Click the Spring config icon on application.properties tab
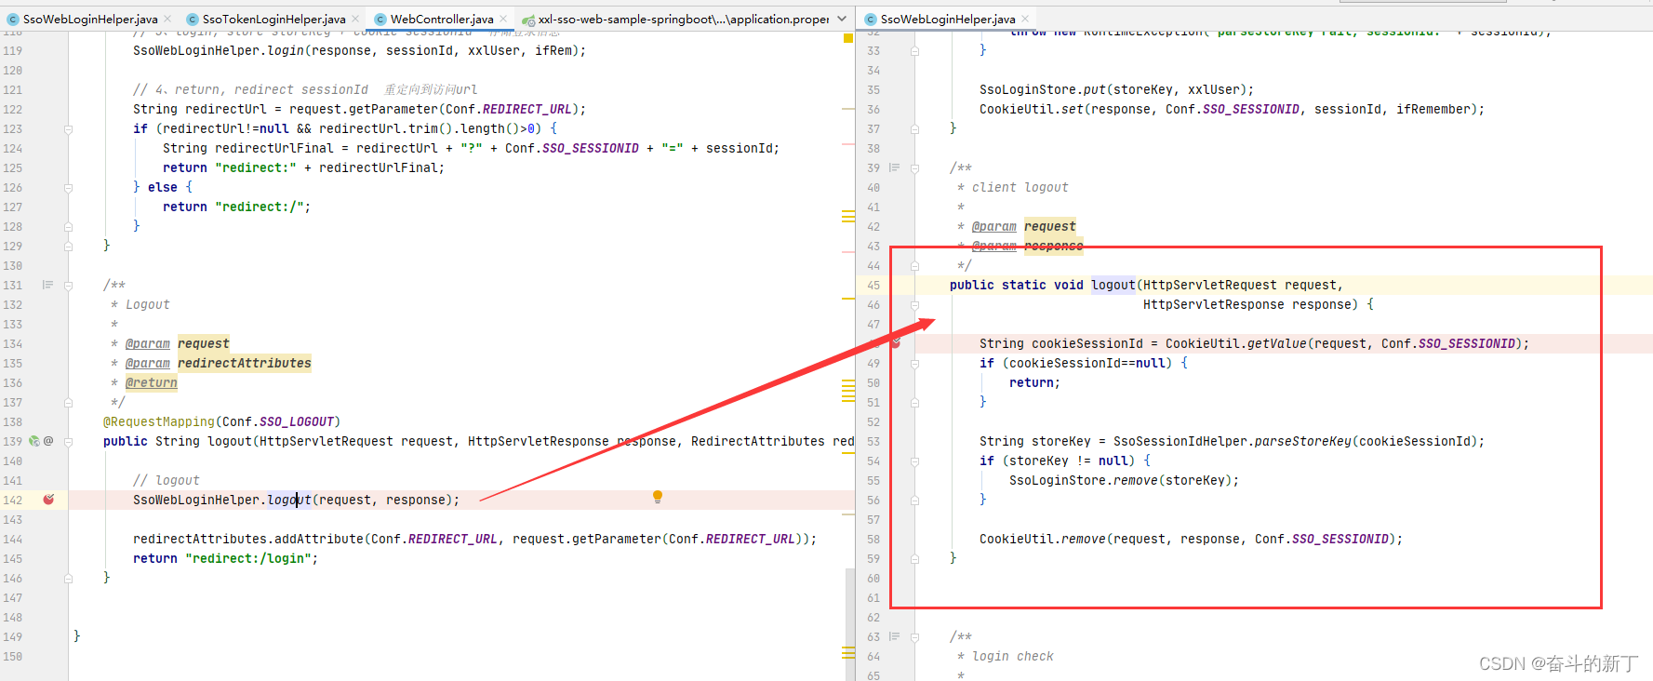This screenshot has width=1653, height=681. coord(528,20)
